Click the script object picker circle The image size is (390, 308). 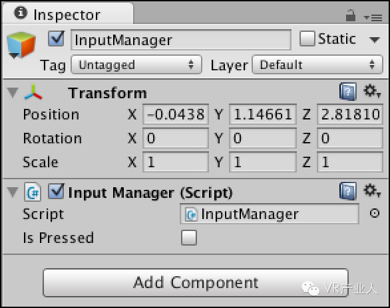tap(374, 213)
